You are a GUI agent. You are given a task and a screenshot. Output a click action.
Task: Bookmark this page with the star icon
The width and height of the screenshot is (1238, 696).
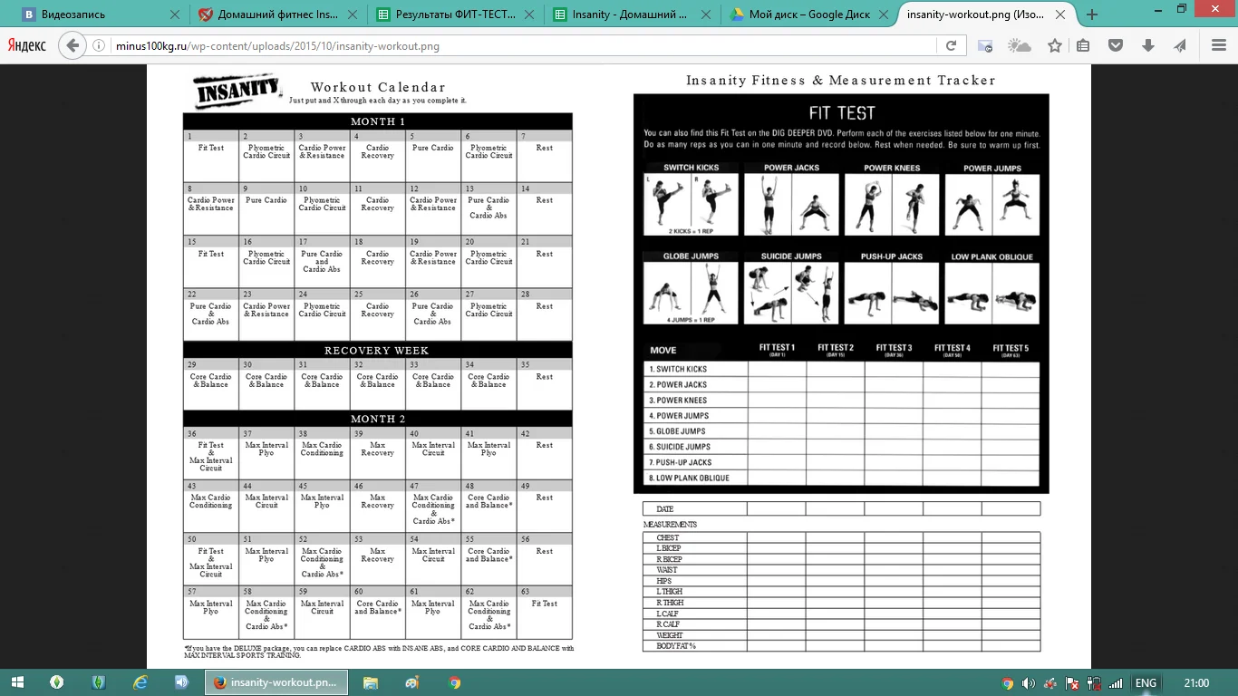point(1055,45)
